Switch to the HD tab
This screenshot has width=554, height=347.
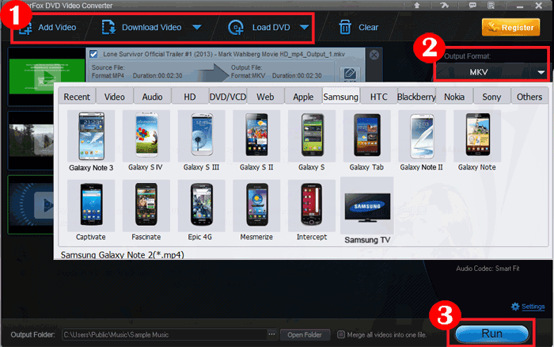190,97
